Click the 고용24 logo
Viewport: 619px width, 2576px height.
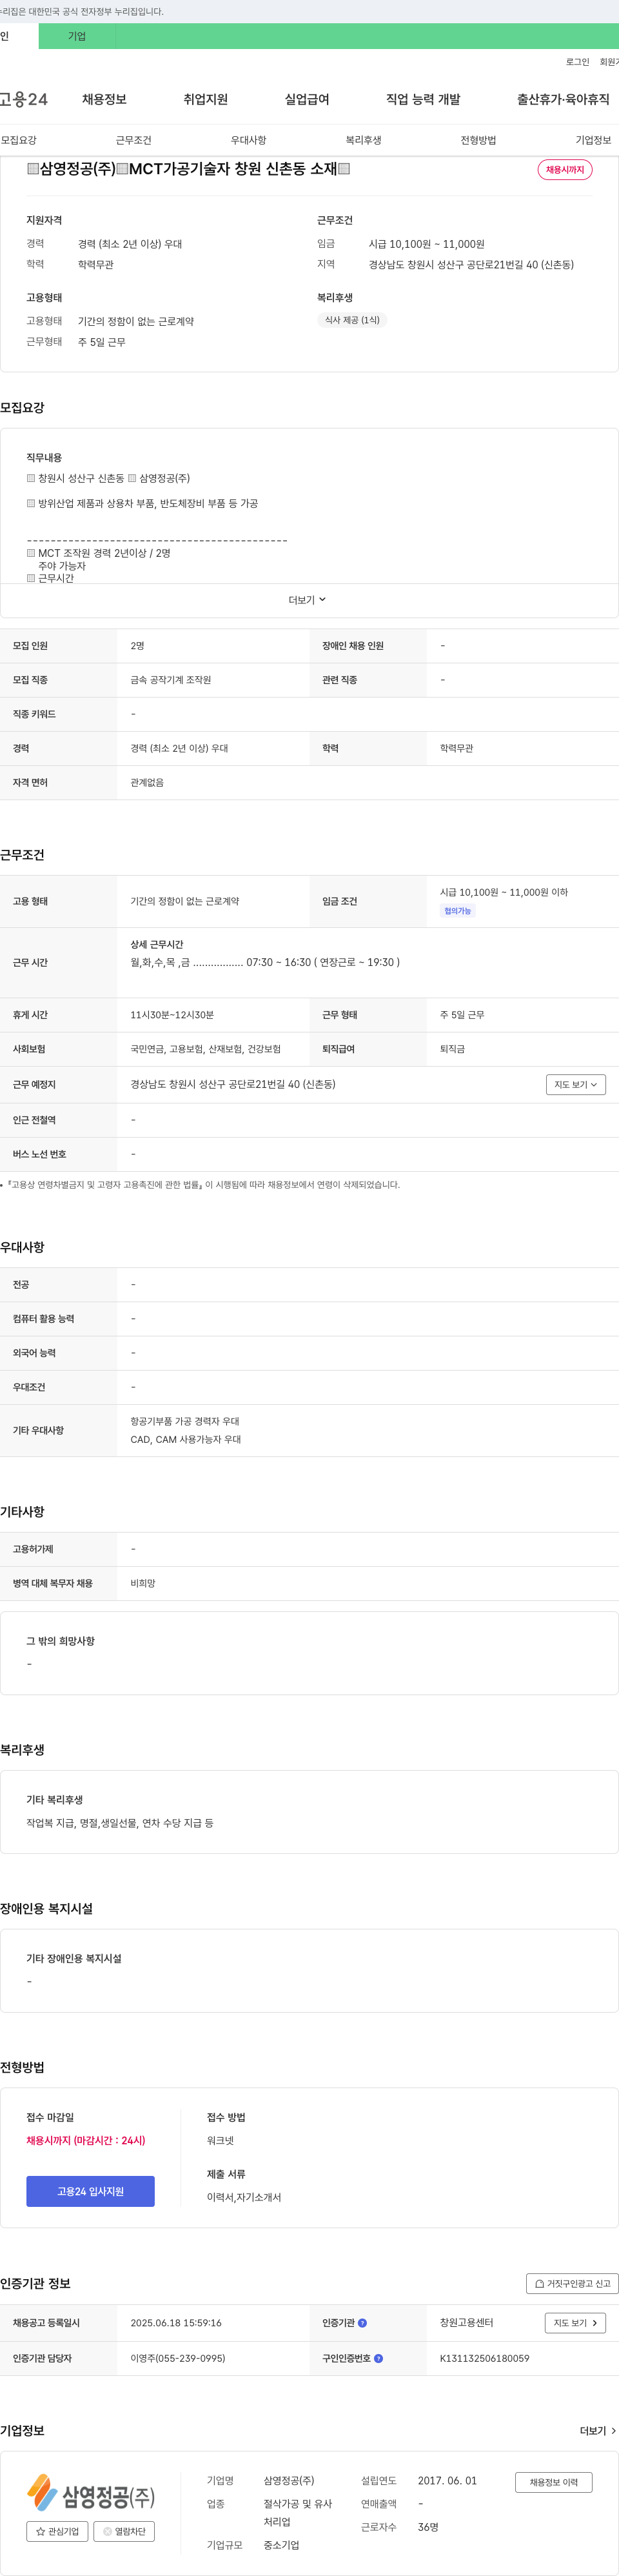pyautogui.click(x=24, y=99)
